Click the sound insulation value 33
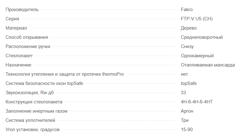This screenshot has width=251, height=140. tap(183, 93)
